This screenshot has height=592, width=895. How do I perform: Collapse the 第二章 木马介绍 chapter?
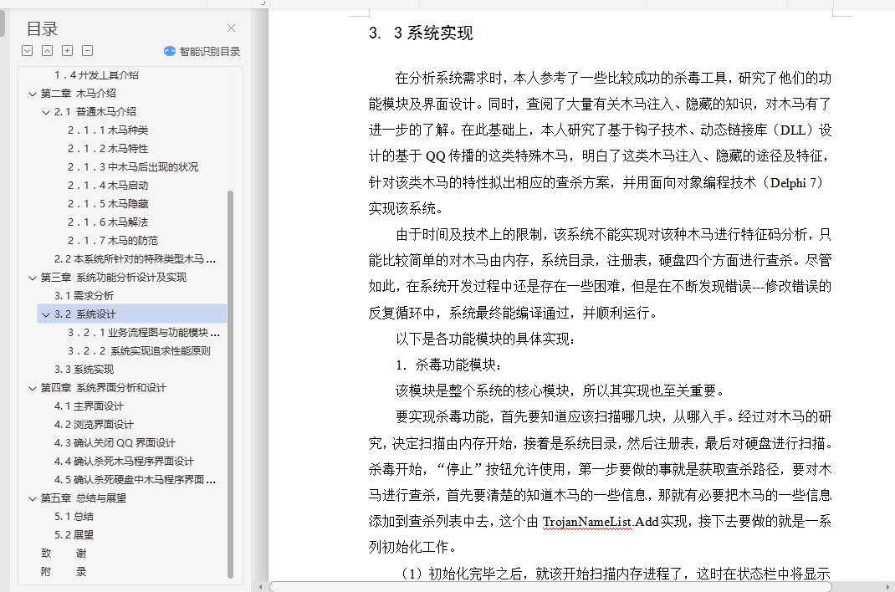[x=33, y=94]
